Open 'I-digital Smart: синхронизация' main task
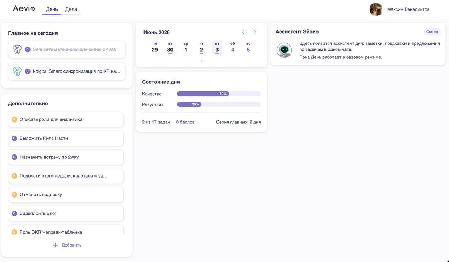The height and width of the screenshot is (262, 449). 67,71
